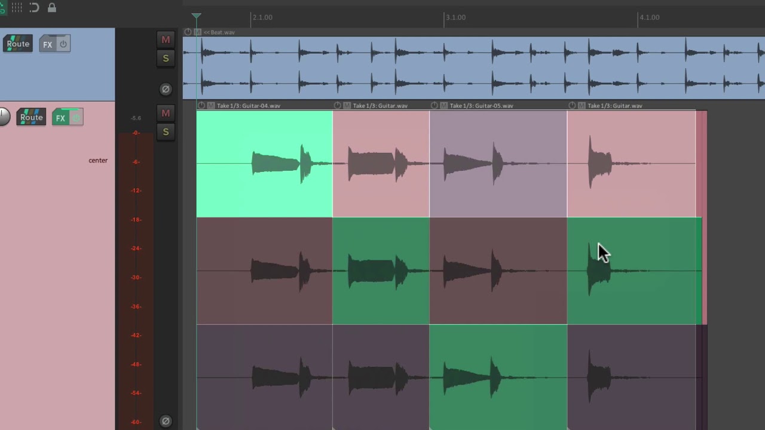Click mute icon on Guitar-05.wav item
Screen dimensions: 765x430
click(x=444, y=106)
